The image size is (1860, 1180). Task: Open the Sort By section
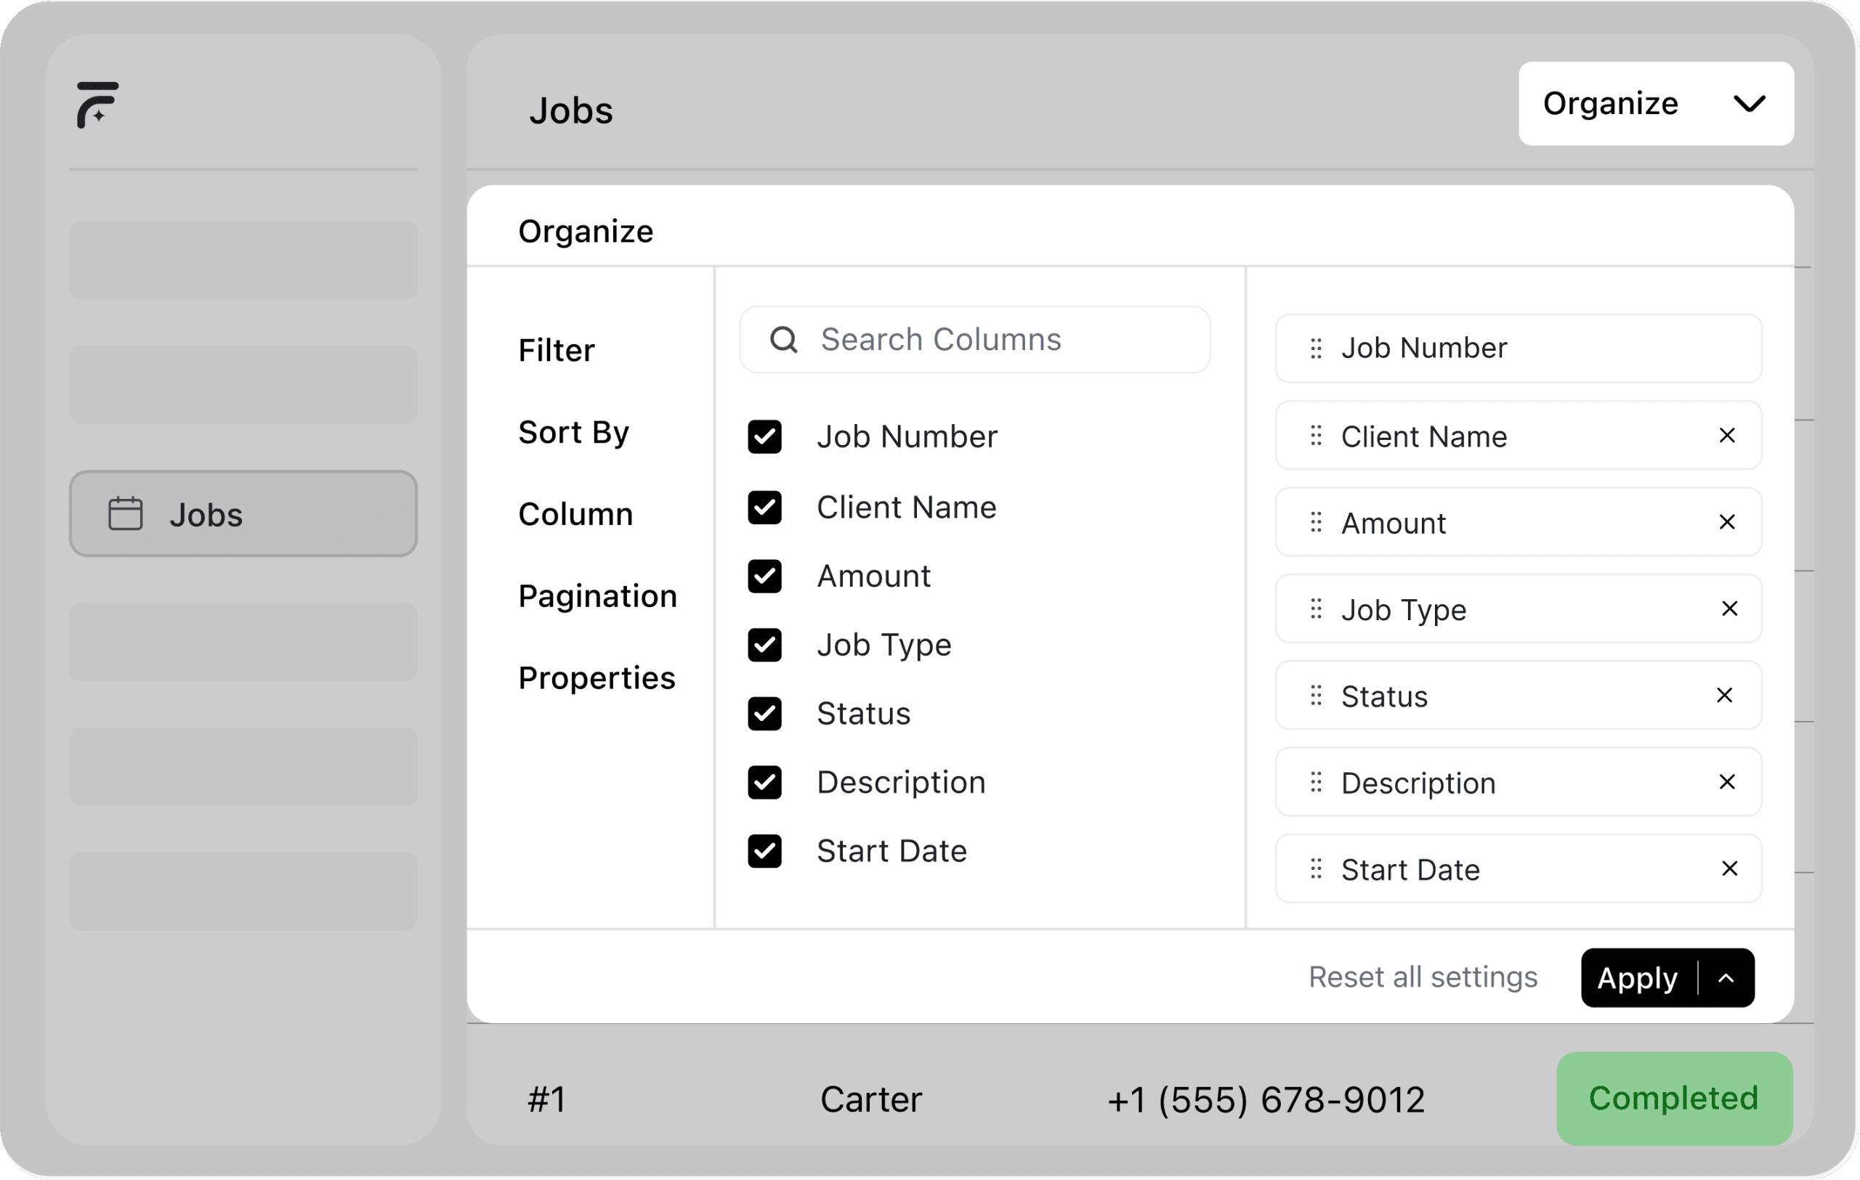pyautogui.click(x=573, y=433)
